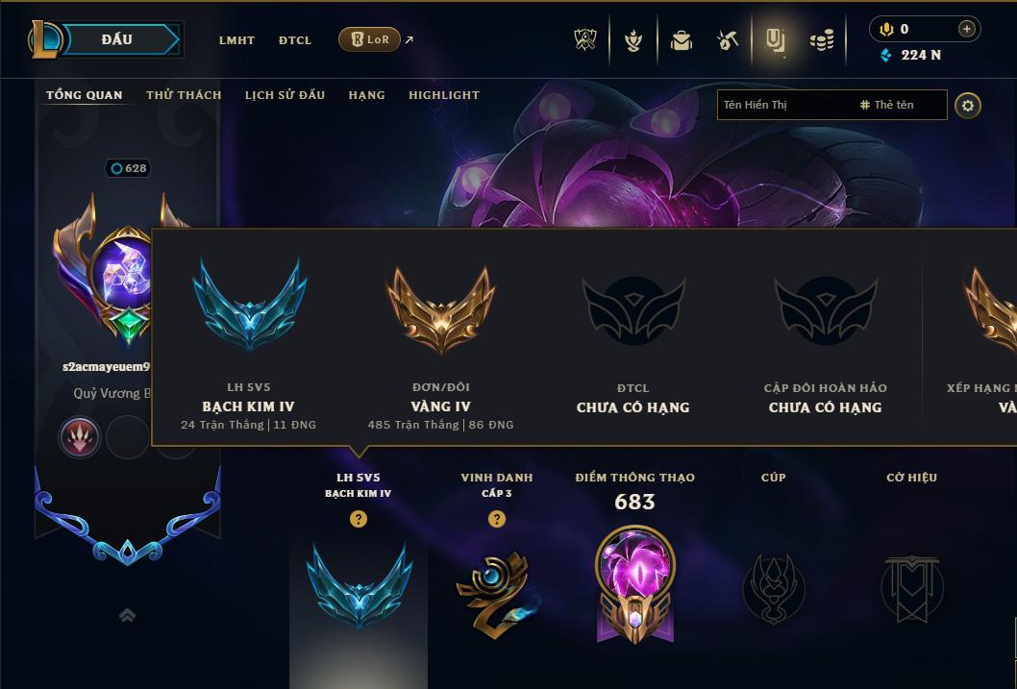Open the Hạng tab
1017x689 pixels.
pyautogui.click(x=366, y=95)
